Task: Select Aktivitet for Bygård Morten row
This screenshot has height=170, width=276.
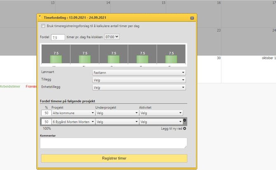Action: 161,122
